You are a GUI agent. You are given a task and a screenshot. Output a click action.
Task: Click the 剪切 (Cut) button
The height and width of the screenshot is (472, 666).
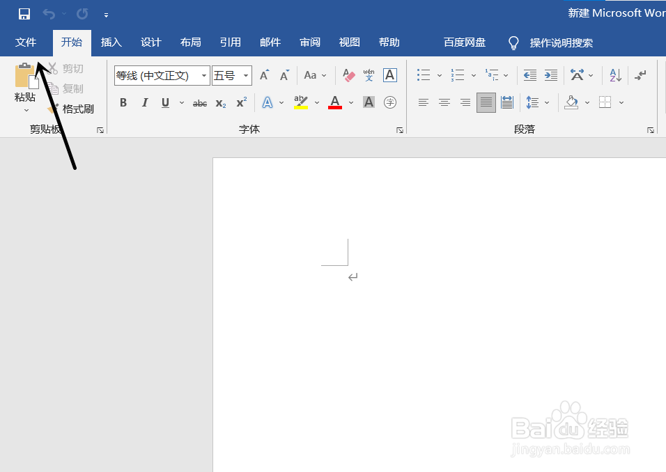[66, 68]
